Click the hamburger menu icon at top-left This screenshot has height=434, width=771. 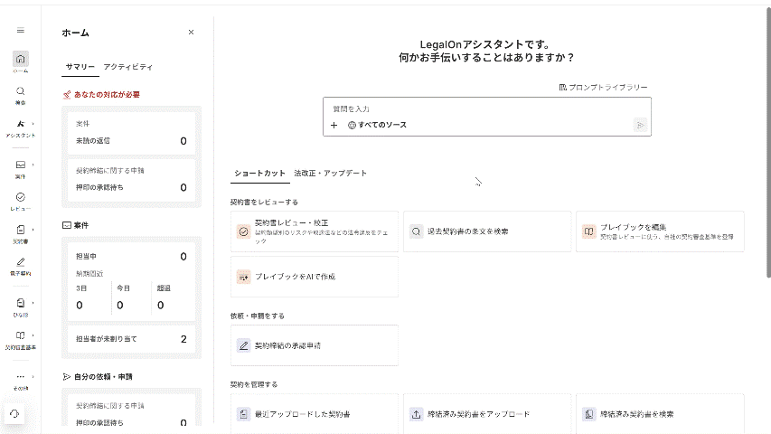pos(20,31)
